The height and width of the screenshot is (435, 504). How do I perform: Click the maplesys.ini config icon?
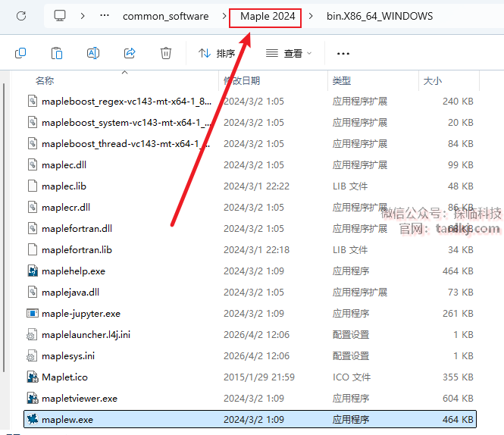click(x=32, y=356)
